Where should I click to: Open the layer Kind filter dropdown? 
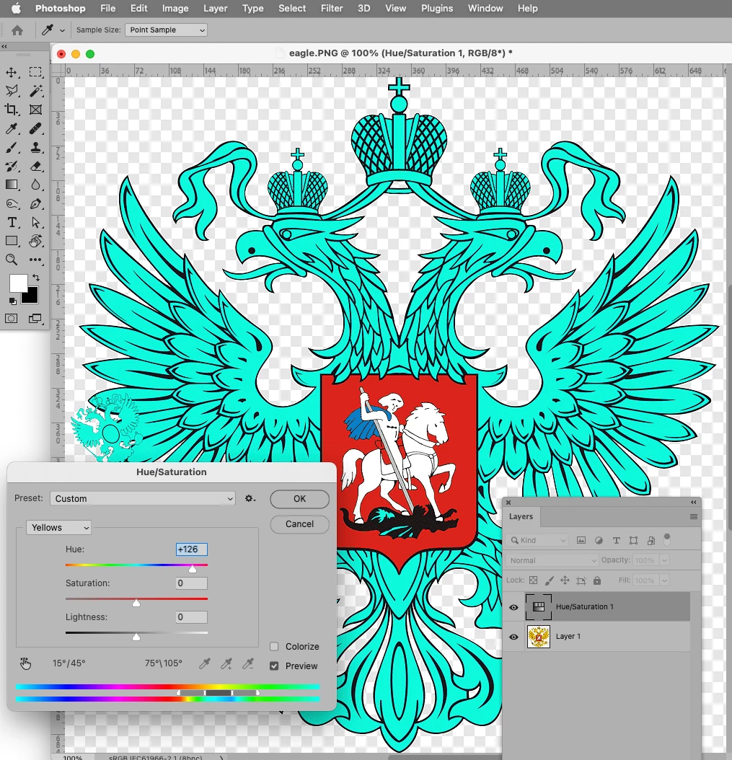click(x=537, y=540)
